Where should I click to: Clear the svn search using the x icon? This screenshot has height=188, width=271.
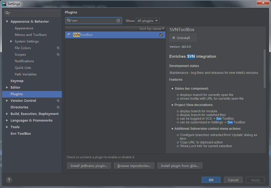118,21
